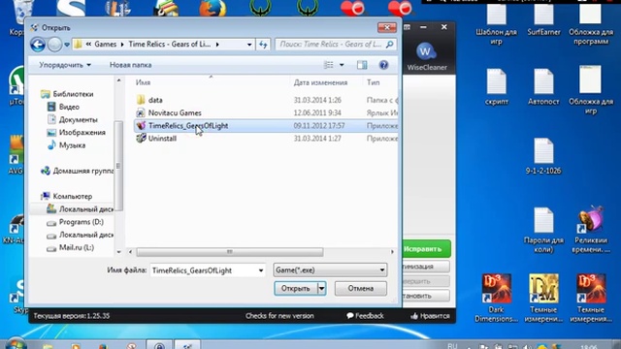Viewport: 621px width, 349px height.
Task: Launch the DD3 Темные измерения shortcut
Action: (x=591, y=299)
